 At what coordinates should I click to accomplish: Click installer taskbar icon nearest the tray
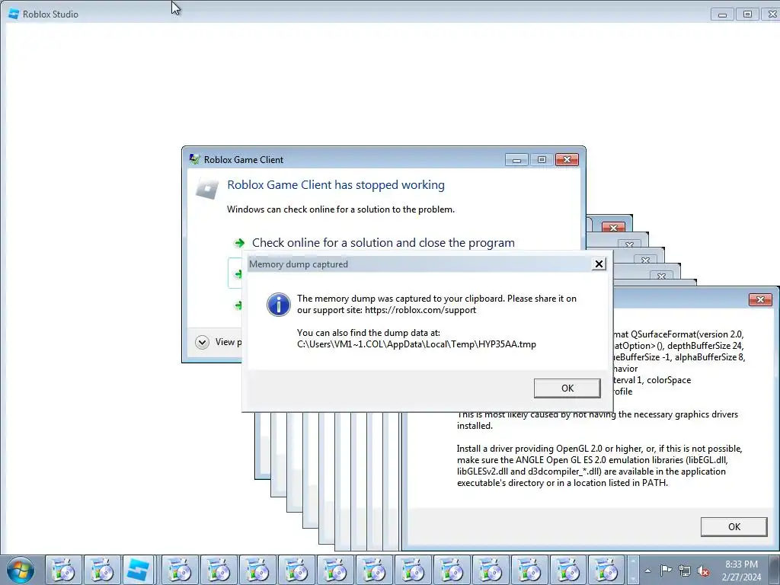pos(606,570)
